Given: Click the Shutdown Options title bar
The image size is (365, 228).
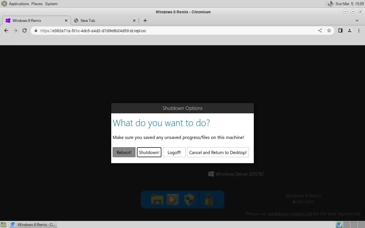Looking at the screenshot, I should (182, 108).
